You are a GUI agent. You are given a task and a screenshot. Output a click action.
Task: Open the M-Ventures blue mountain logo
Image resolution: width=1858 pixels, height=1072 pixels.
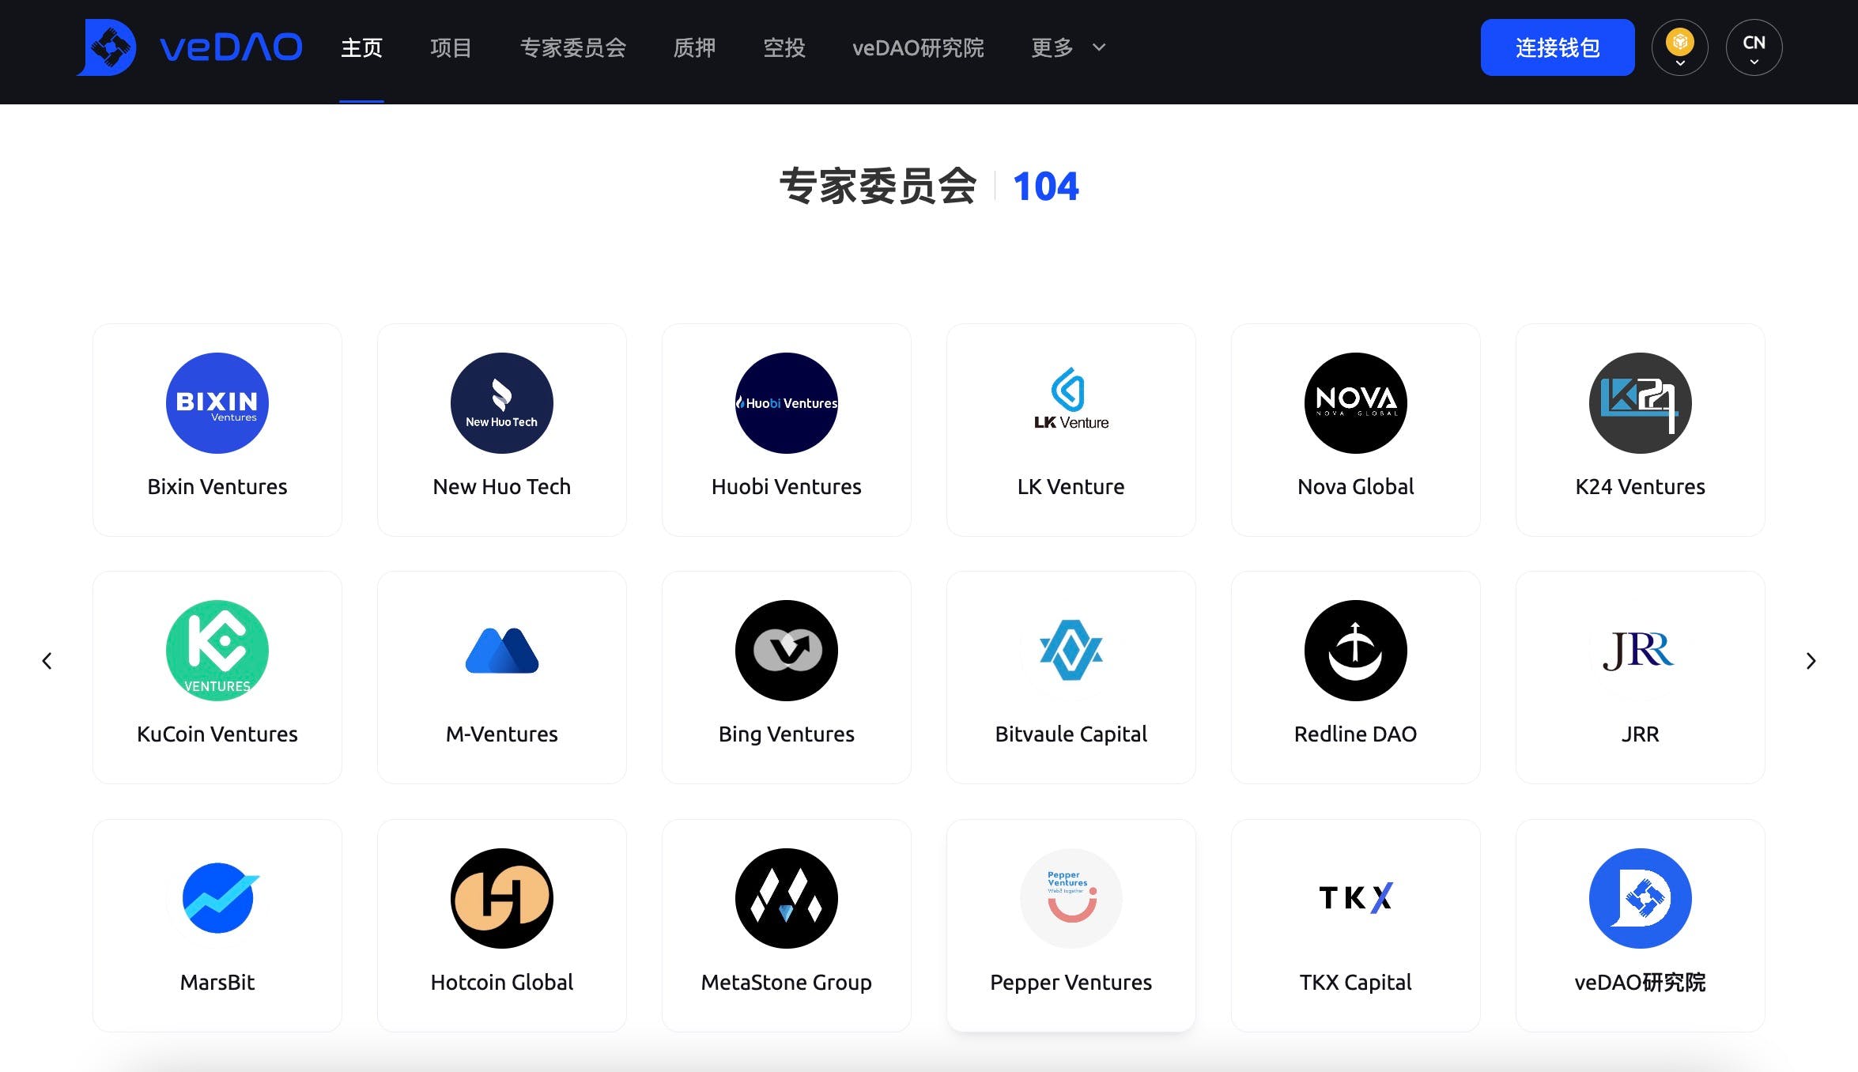point(502,651)
